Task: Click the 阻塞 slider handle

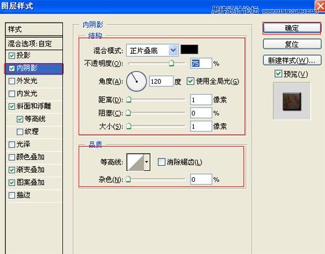Action: [128, 112]
